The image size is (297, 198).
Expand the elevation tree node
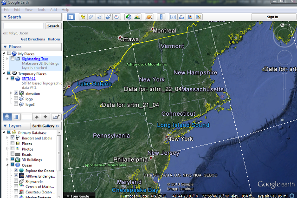point(11,93)
